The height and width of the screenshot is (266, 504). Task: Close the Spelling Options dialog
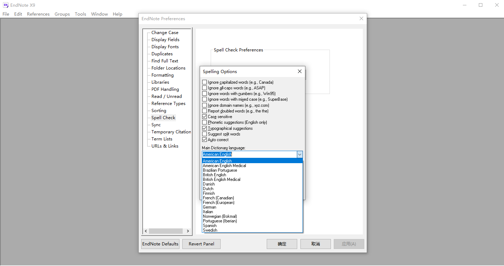(300, 71)
